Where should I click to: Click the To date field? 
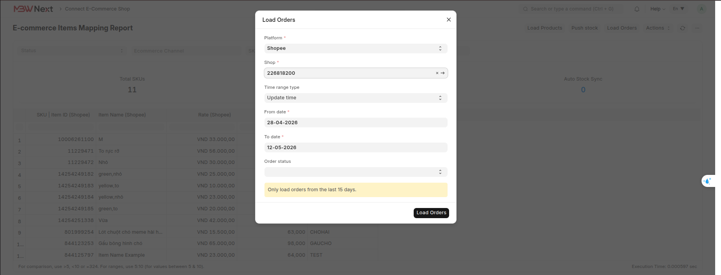[x=356, y=147]
